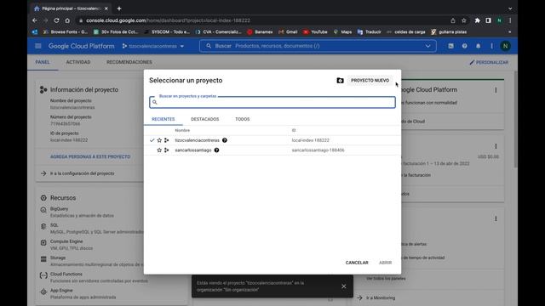Open the Google Cloud navigation hamburger menu
Viewport: 545px width, 306px height.
click(38, 46)
